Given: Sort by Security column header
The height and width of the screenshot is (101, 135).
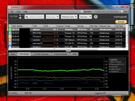Looking at the screenshot, I should coord(83,26).
